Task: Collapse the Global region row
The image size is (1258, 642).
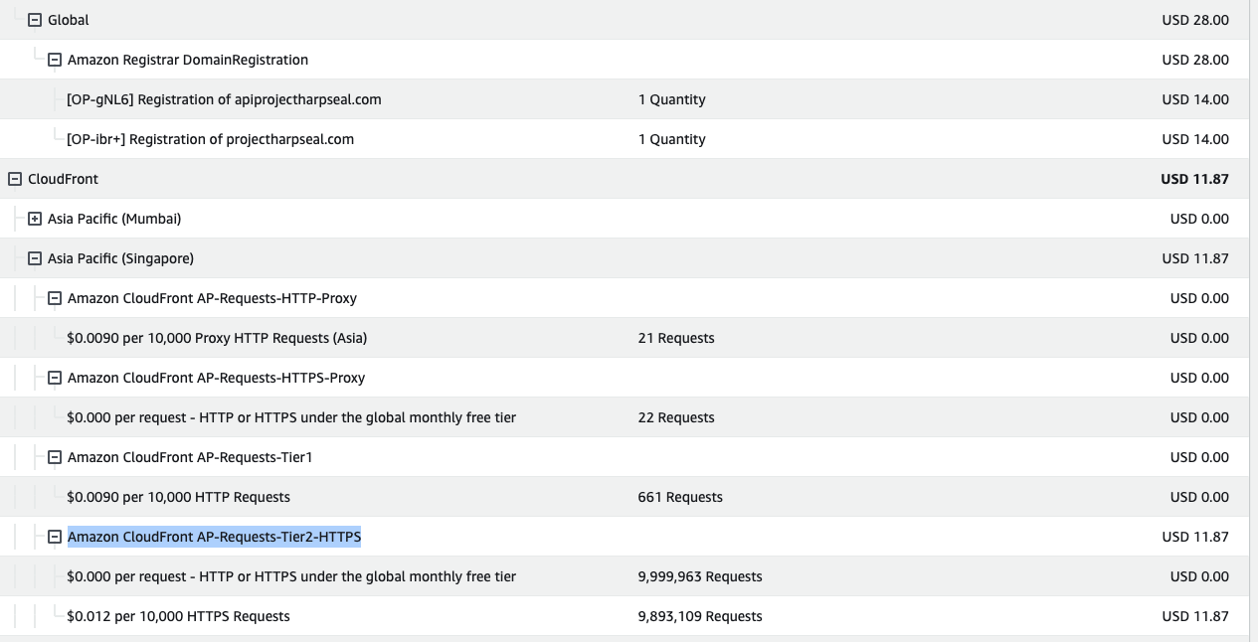Action: tap(35, 20)
